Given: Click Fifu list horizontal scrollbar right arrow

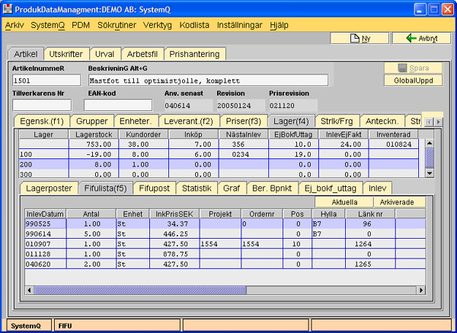Looking at the screenshot, I should point(420,290).
